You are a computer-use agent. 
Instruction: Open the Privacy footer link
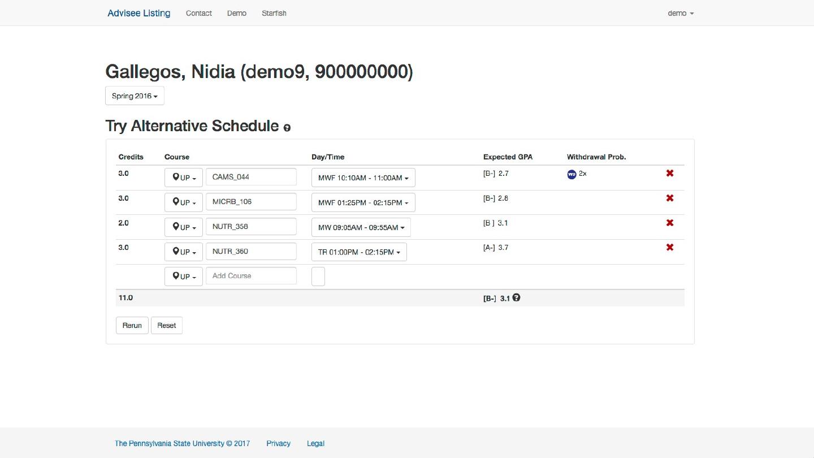278,443
